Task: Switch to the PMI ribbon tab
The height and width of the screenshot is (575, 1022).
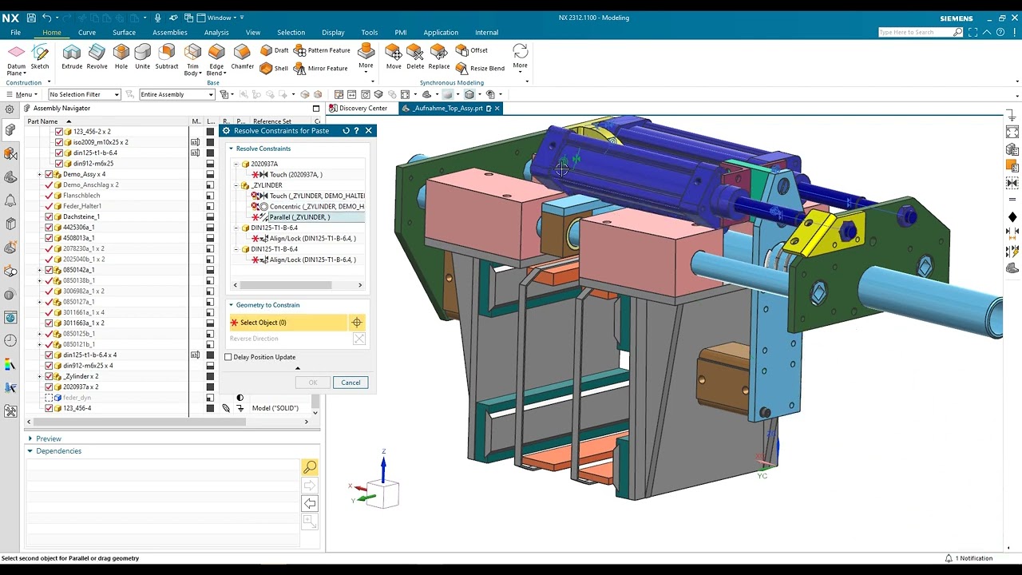Action: tap(401, 33)
